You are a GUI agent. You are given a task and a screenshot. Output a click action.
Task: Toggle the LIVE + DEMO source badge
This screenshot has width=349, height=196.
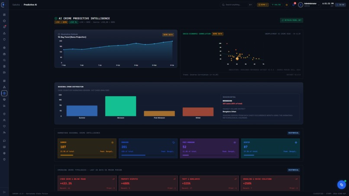[x=61, y=22]
